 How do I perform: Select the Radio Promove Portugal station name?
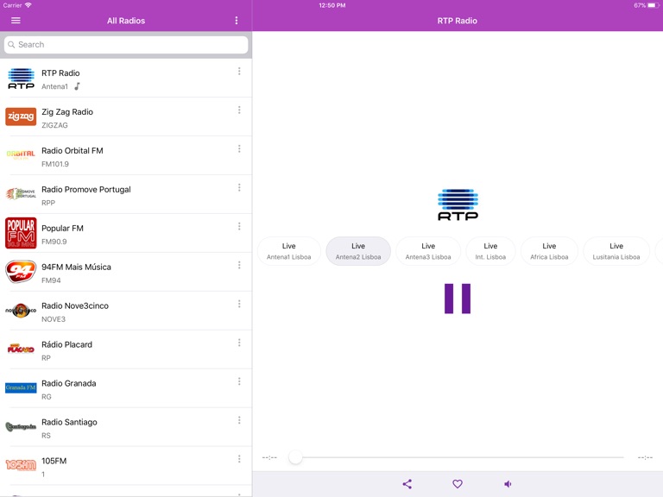click(86, 189)
